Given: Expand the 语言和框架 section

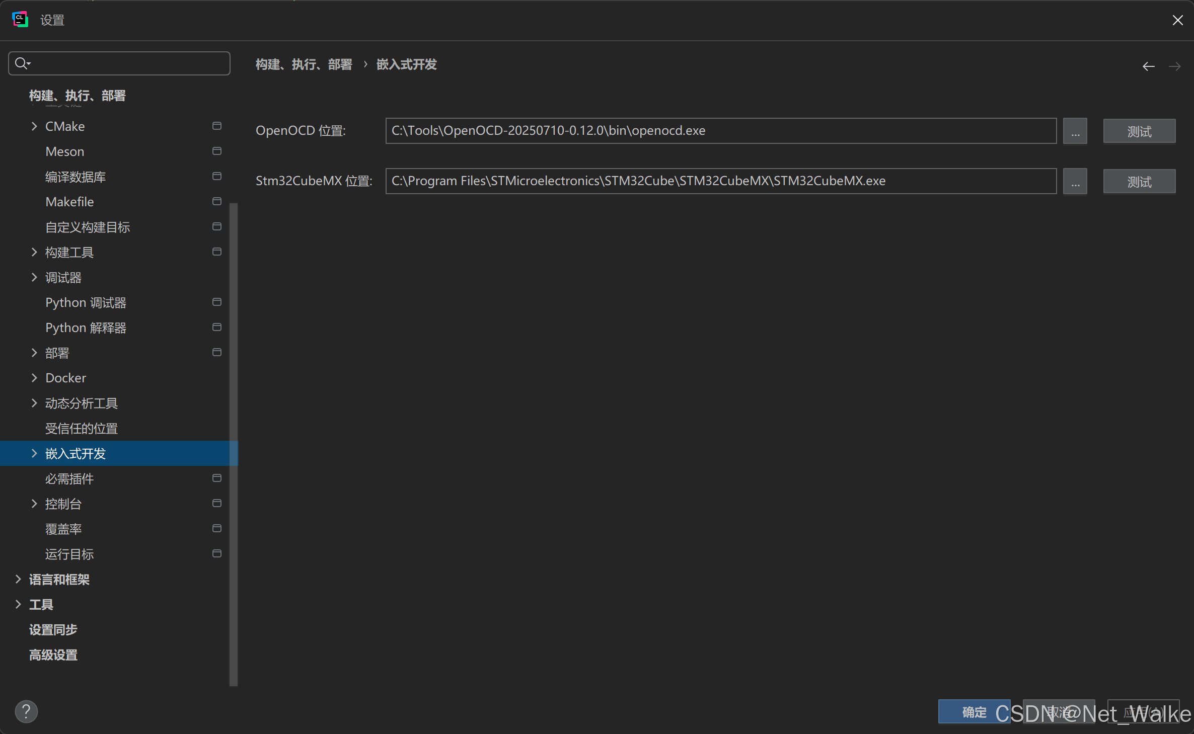Looking at the screenshot, I should (18, 579).
